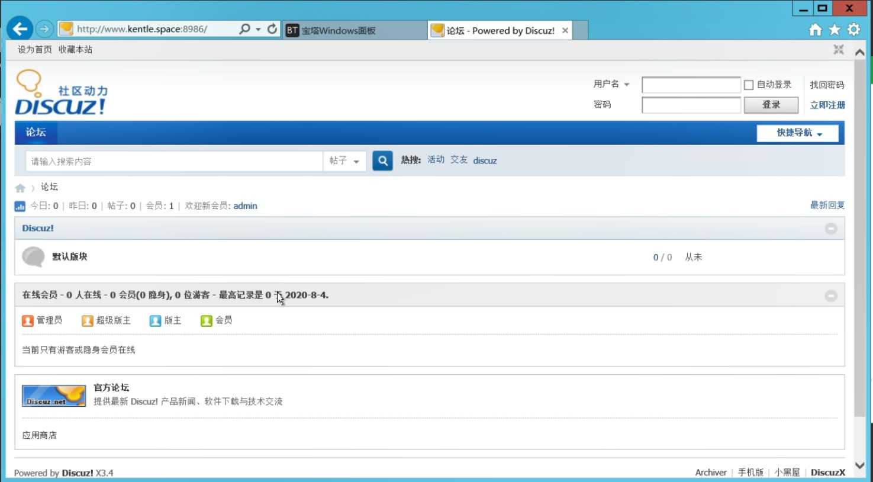
Task: Click the 会员 legend icon
Action: pos(206,321)
